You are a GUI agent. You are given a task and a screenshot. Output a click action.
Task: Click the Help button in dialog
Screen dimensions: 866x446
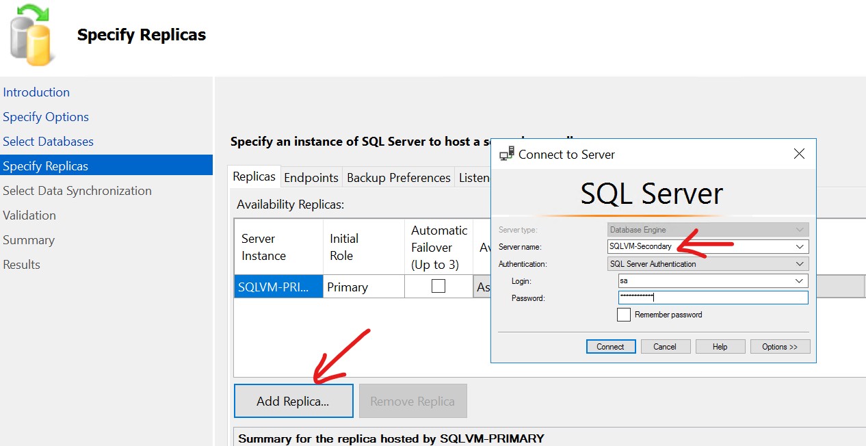720,347
